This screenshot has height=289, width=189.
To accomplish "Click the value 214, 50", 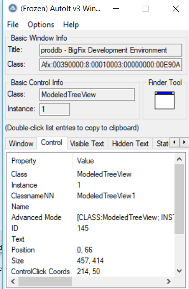I will pyautogui.click(x=89, y=272).
